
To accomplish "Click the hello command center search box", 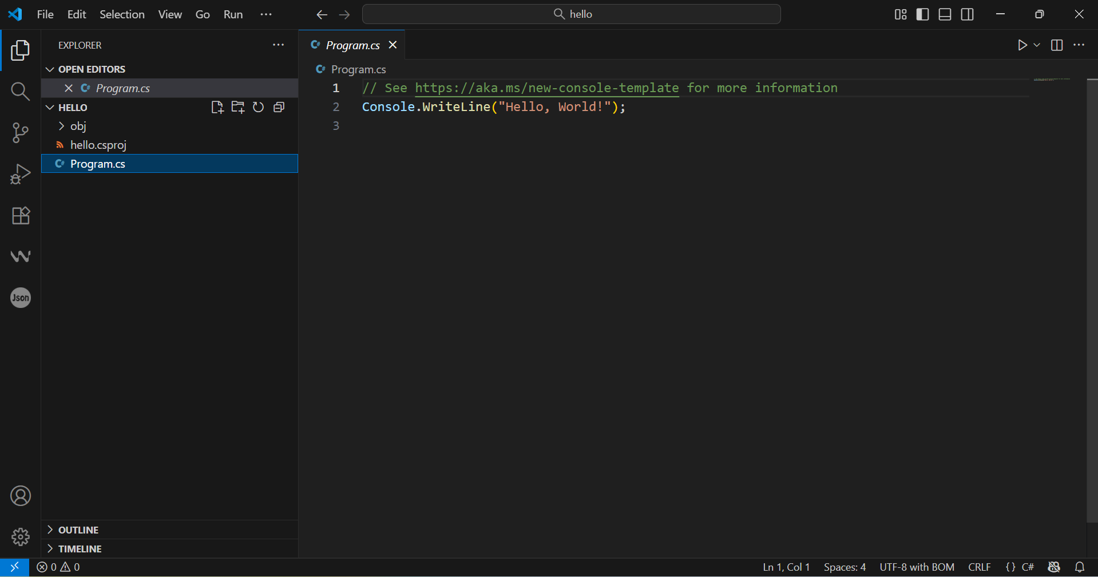I will 572,14.
